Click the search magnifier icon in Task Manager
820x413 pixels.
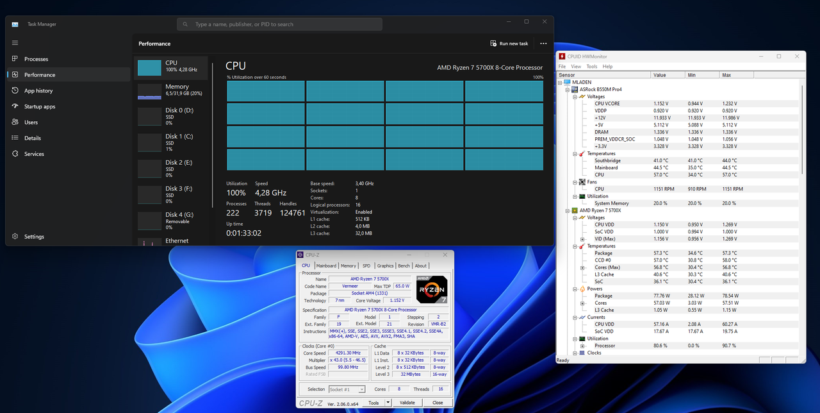pos(186,24)
